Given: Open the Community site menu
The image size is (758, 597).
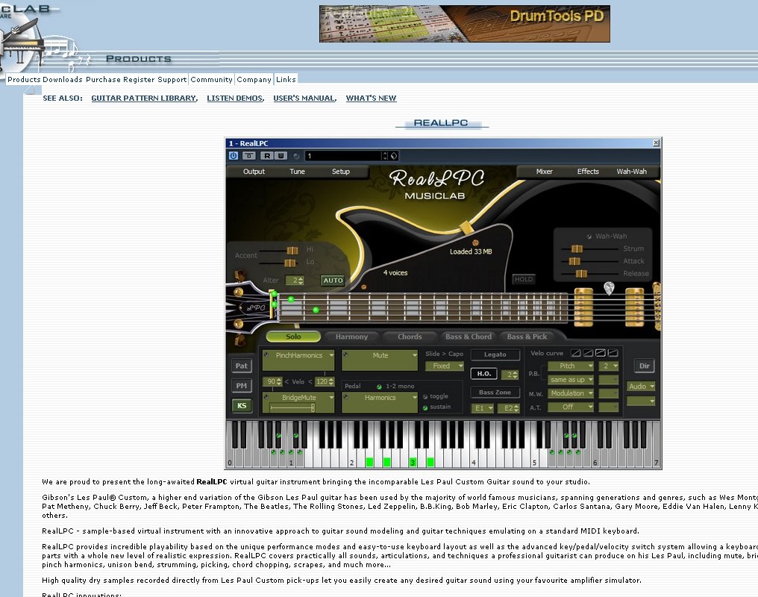Looking at the screenshot, I should pos(211,79).
